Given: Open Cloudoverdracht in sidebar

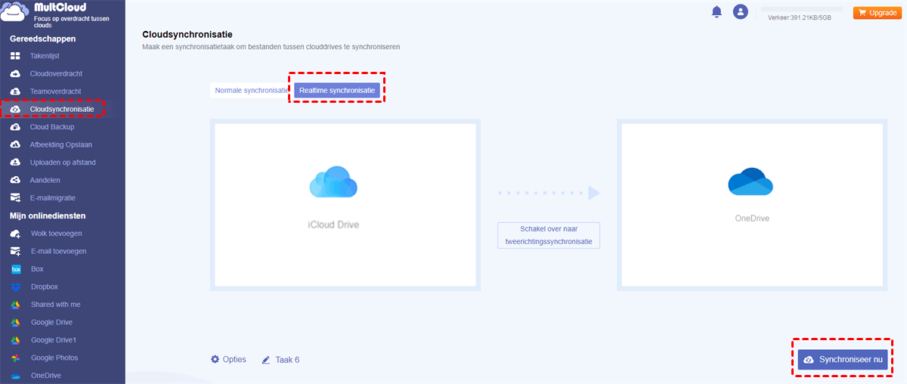Looking at the screenshot, I should click(56, 73).
